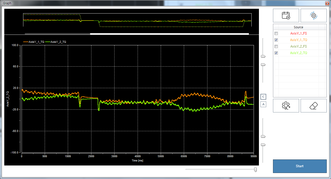Image resolution: width=331 pixels, height=179 pixels.
Task: Click the blue gear refresh settings icon
Action: pyautogui.click(x=313, y=16)
